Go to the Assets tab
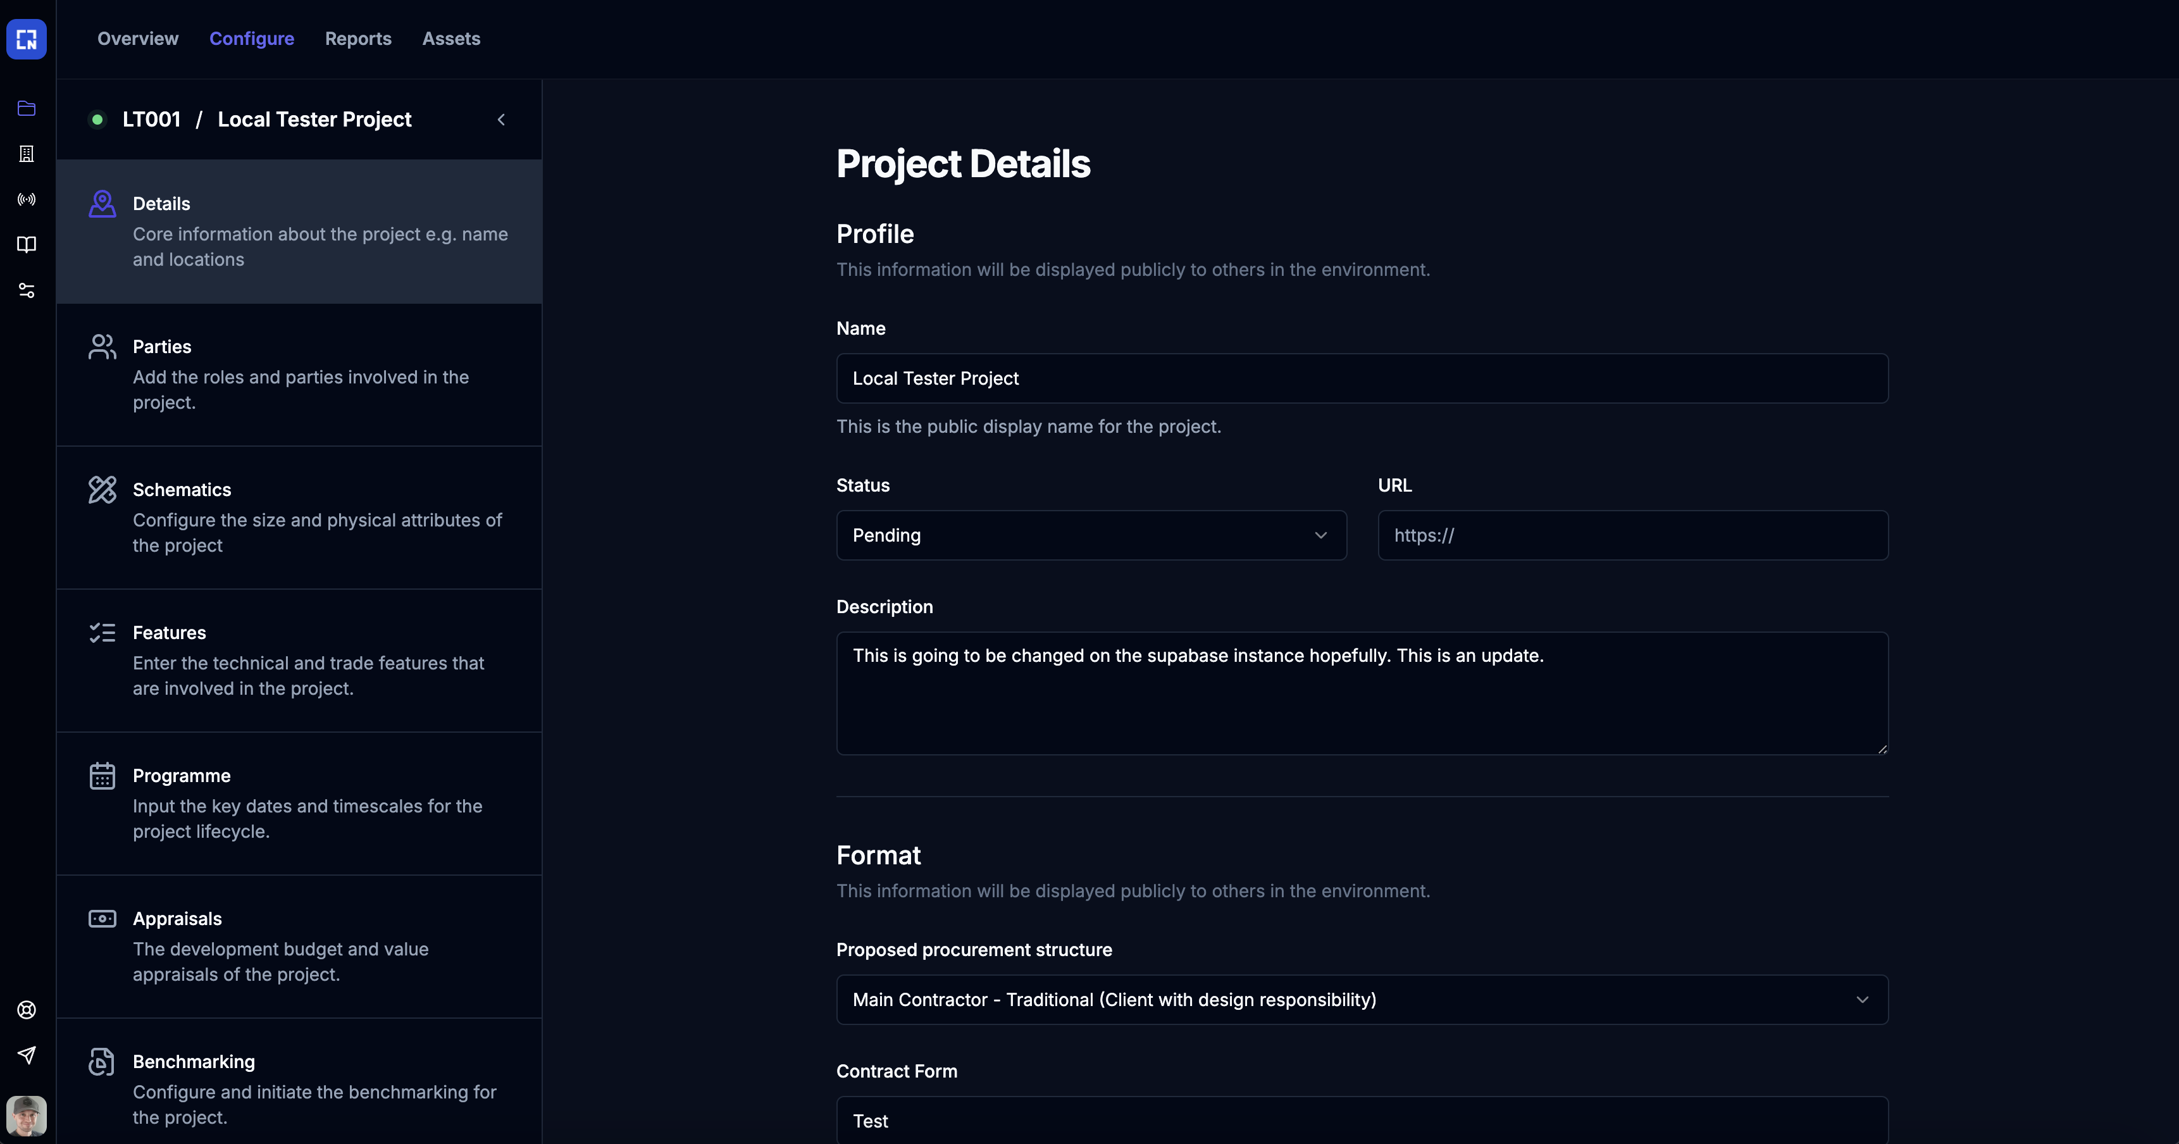 [451, 39]
